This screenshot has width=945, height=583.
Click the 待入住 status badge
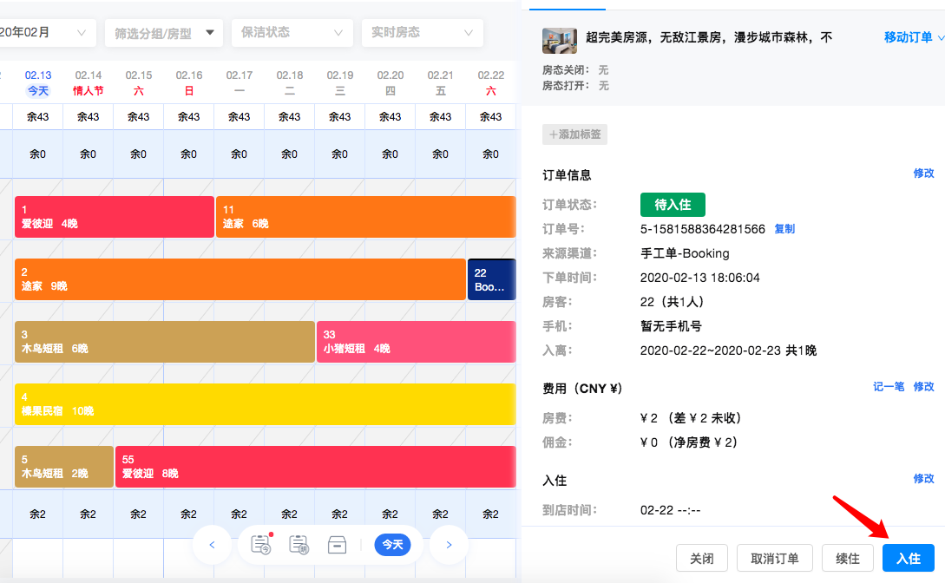point(673,205)
